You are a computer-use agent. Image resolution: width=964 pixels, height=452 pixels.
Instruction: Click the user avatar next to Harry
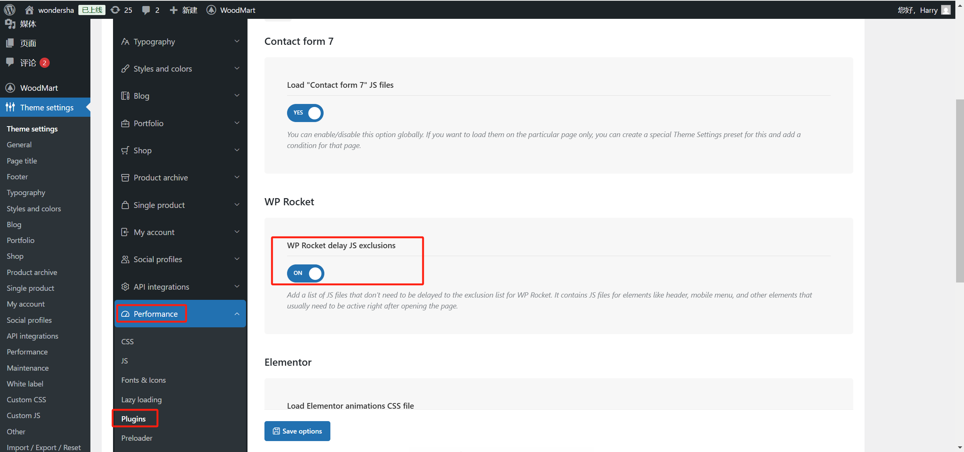coord(945,10)
